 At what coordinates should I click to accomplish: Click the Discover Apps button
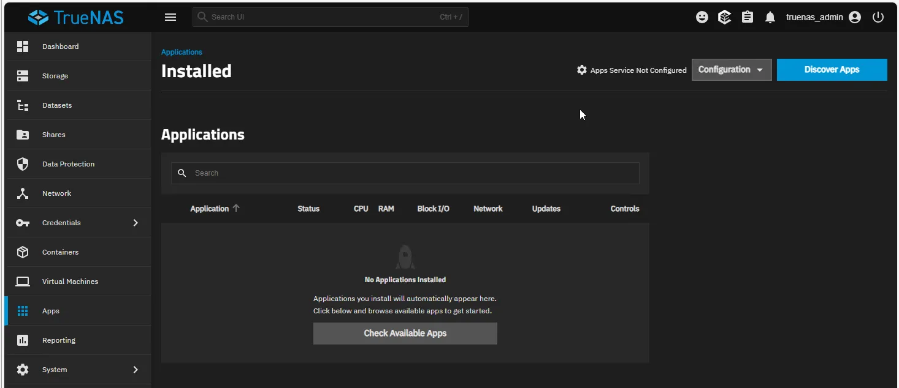pyautogui.click(x=832, y=70)
